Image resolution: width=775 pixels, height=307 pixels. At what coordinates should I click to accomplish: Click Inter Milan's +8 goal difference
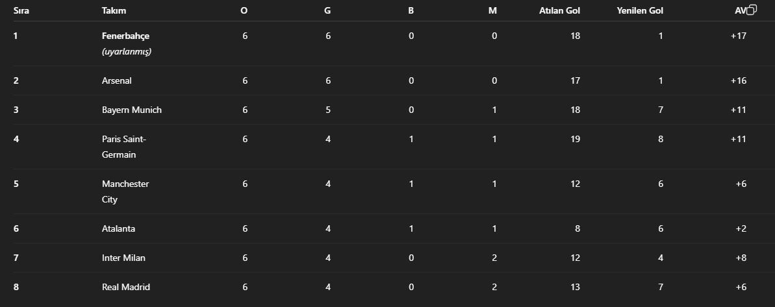[x=741, y=258]
